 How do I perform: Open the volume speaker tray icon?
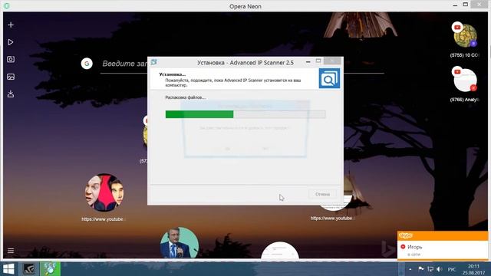(x=440, y=269)
